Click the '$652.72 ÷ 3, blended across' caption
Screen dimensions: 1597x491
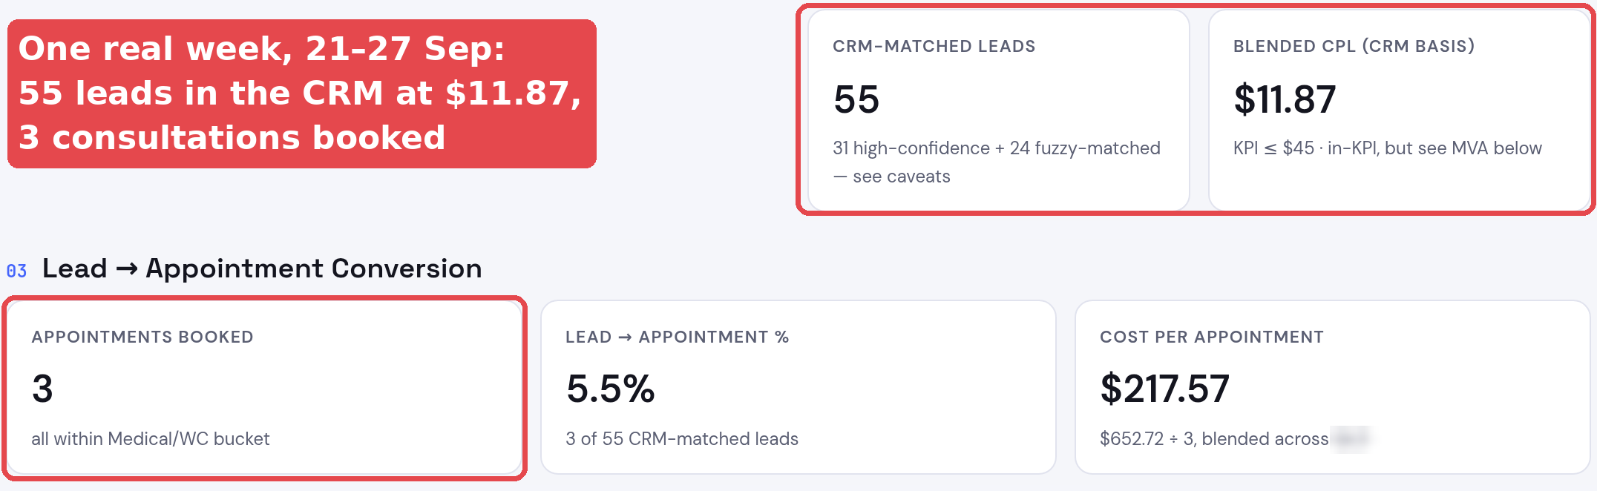click(1214, 439)
